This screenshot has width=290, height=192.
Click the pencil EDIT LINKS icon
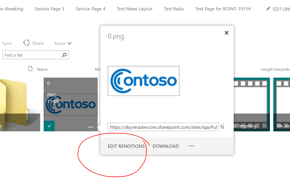coord(268,9)
